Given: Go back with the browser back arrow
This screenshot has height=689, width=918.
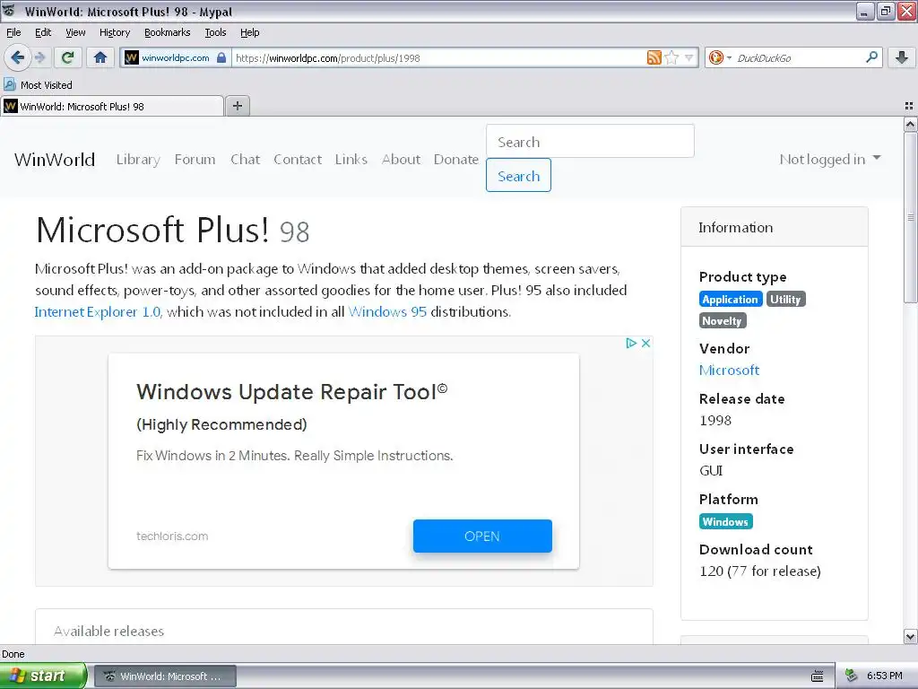Looking at the screenshot, I should (x=18, y=57).
